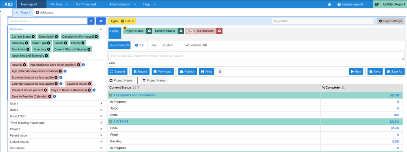Toggle the Project Name grouping chip
This screenshot has width=407, height=152.
(x=121, y=81)
